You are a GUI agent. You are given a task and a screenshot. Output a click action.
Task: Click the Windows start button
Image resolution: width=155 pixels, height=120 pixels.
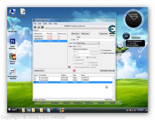(12, 110)
